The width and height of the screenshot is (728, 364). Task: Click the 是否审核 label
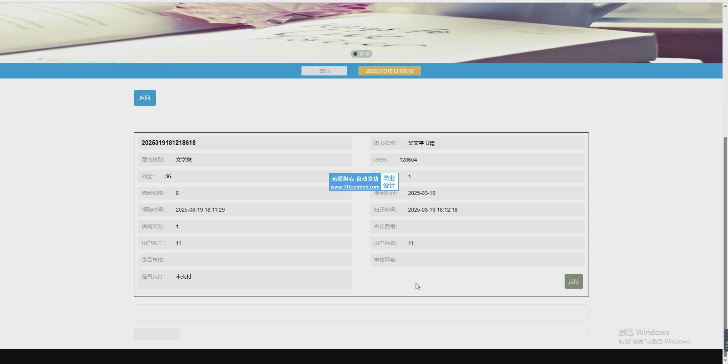click(153, 260)
